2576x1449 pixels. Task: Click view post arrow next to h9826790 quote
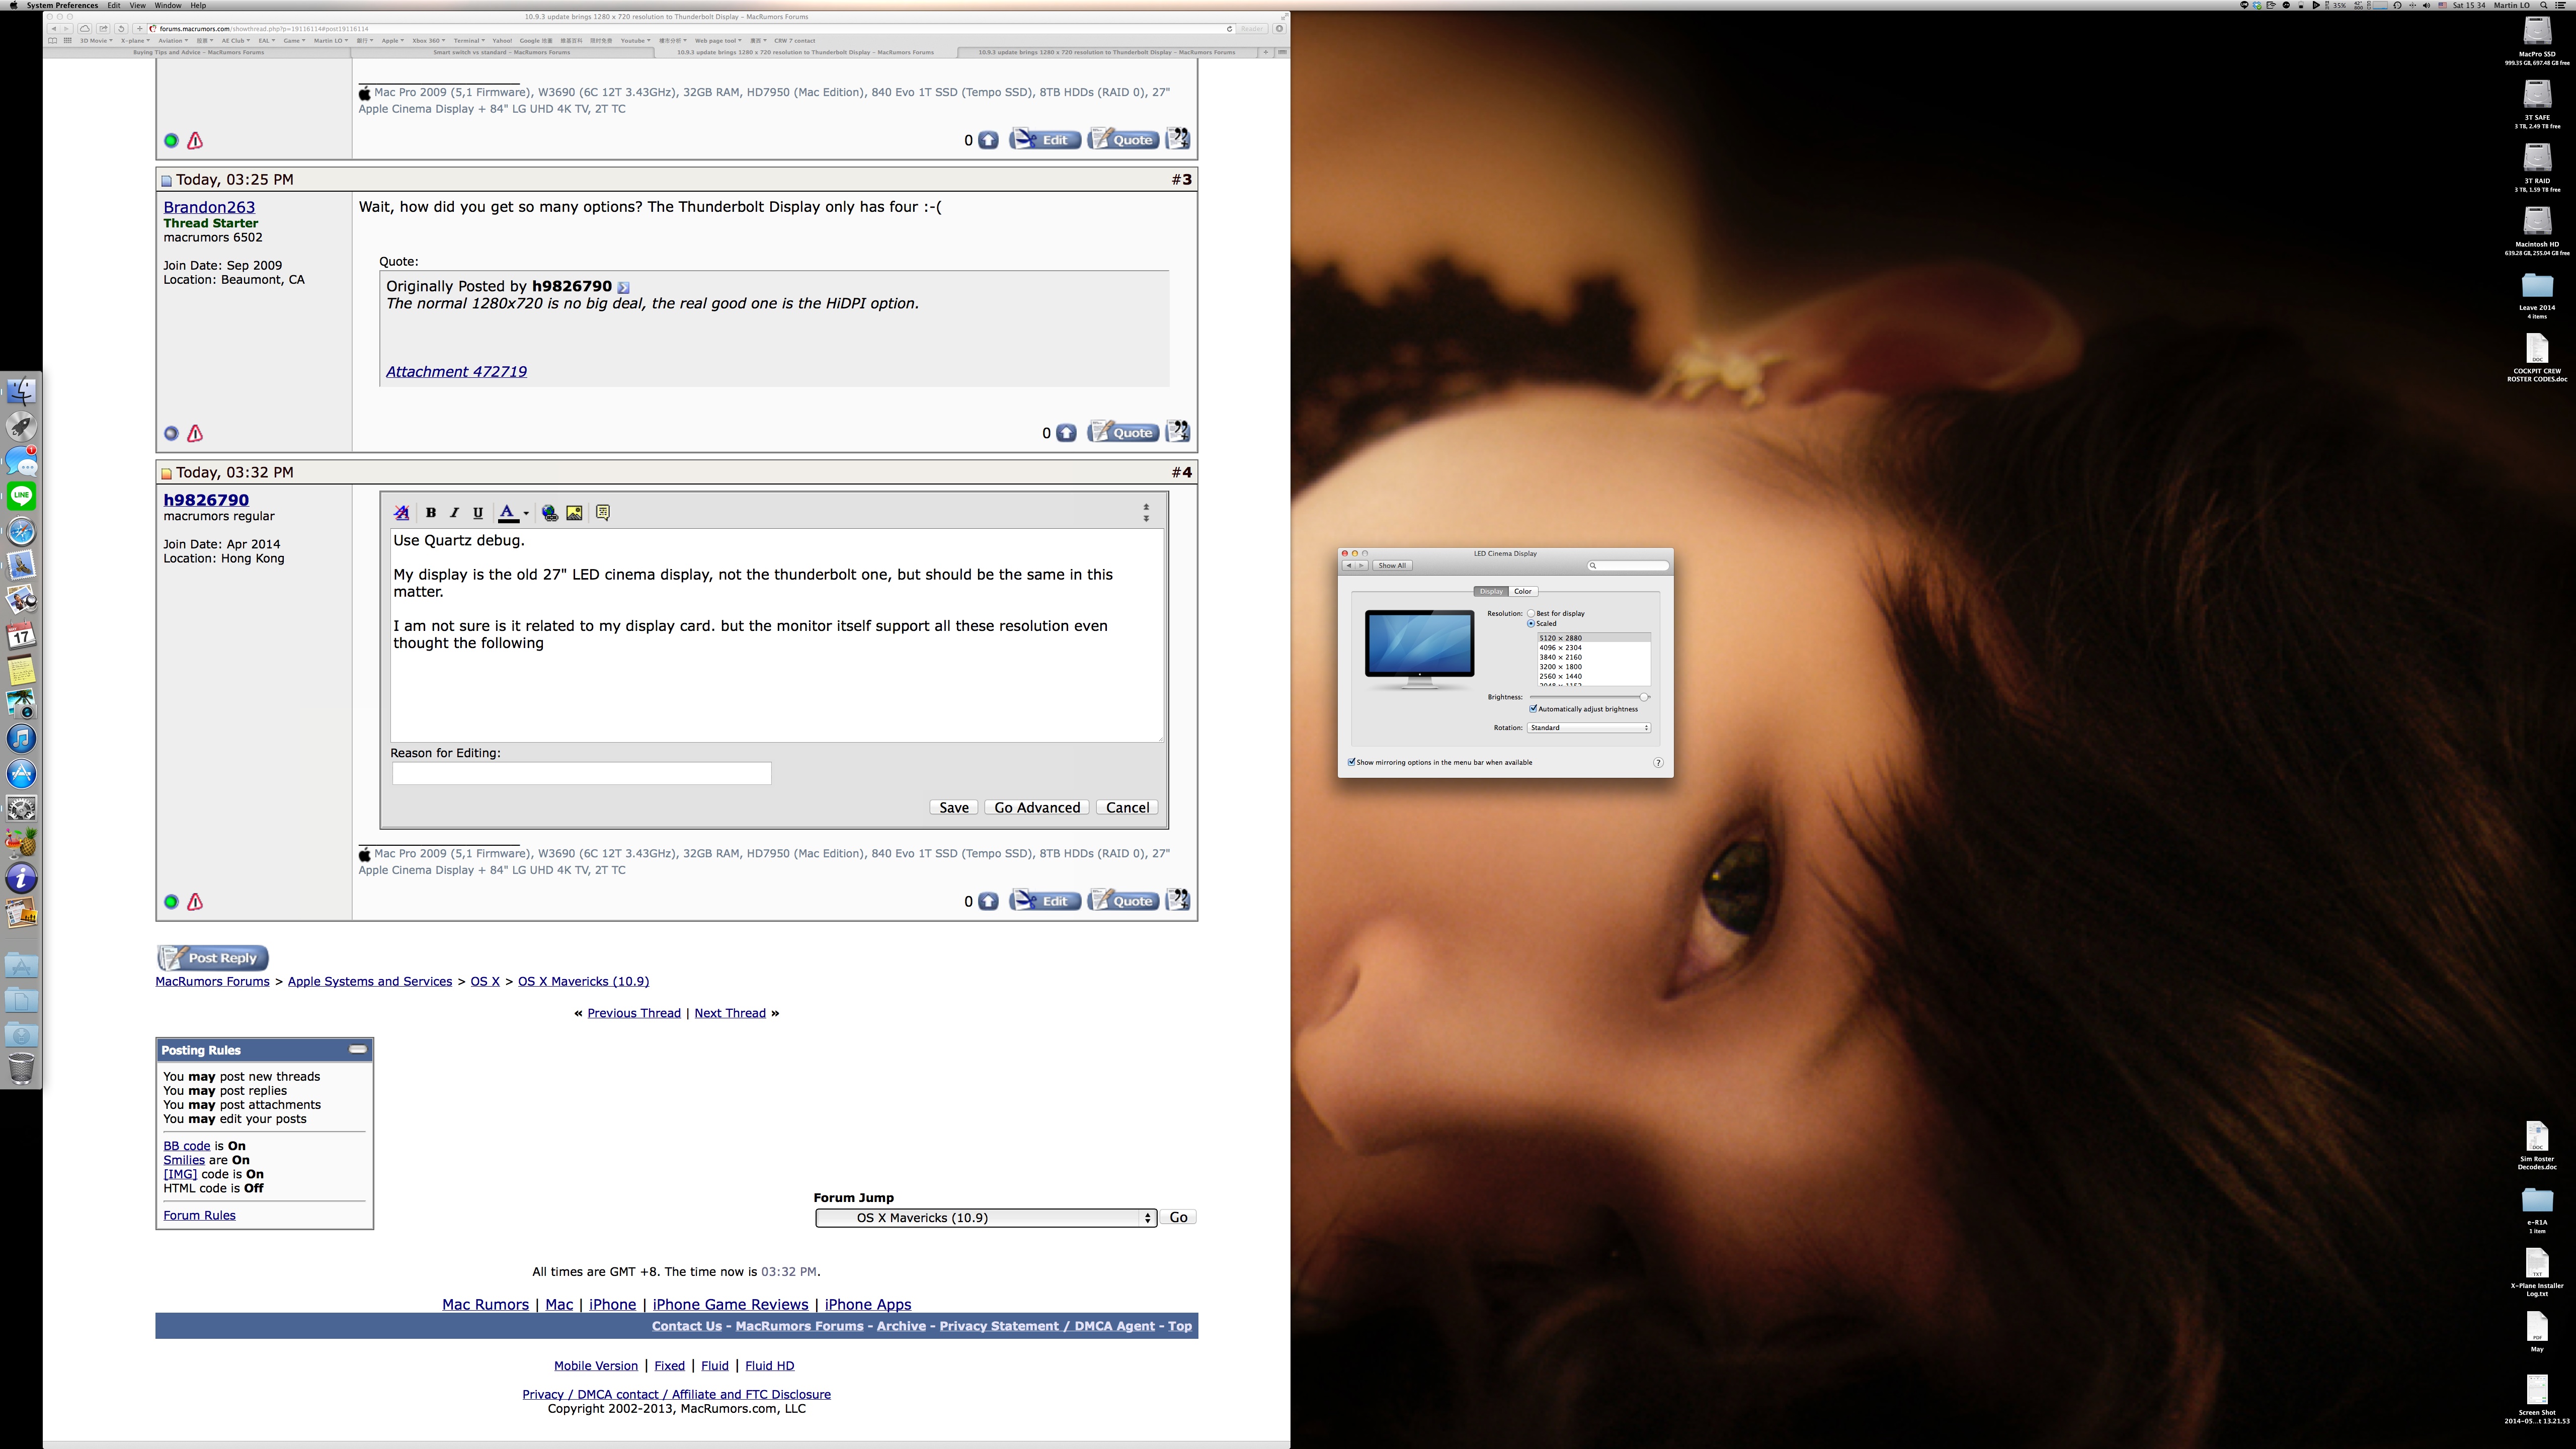[623, 287]
